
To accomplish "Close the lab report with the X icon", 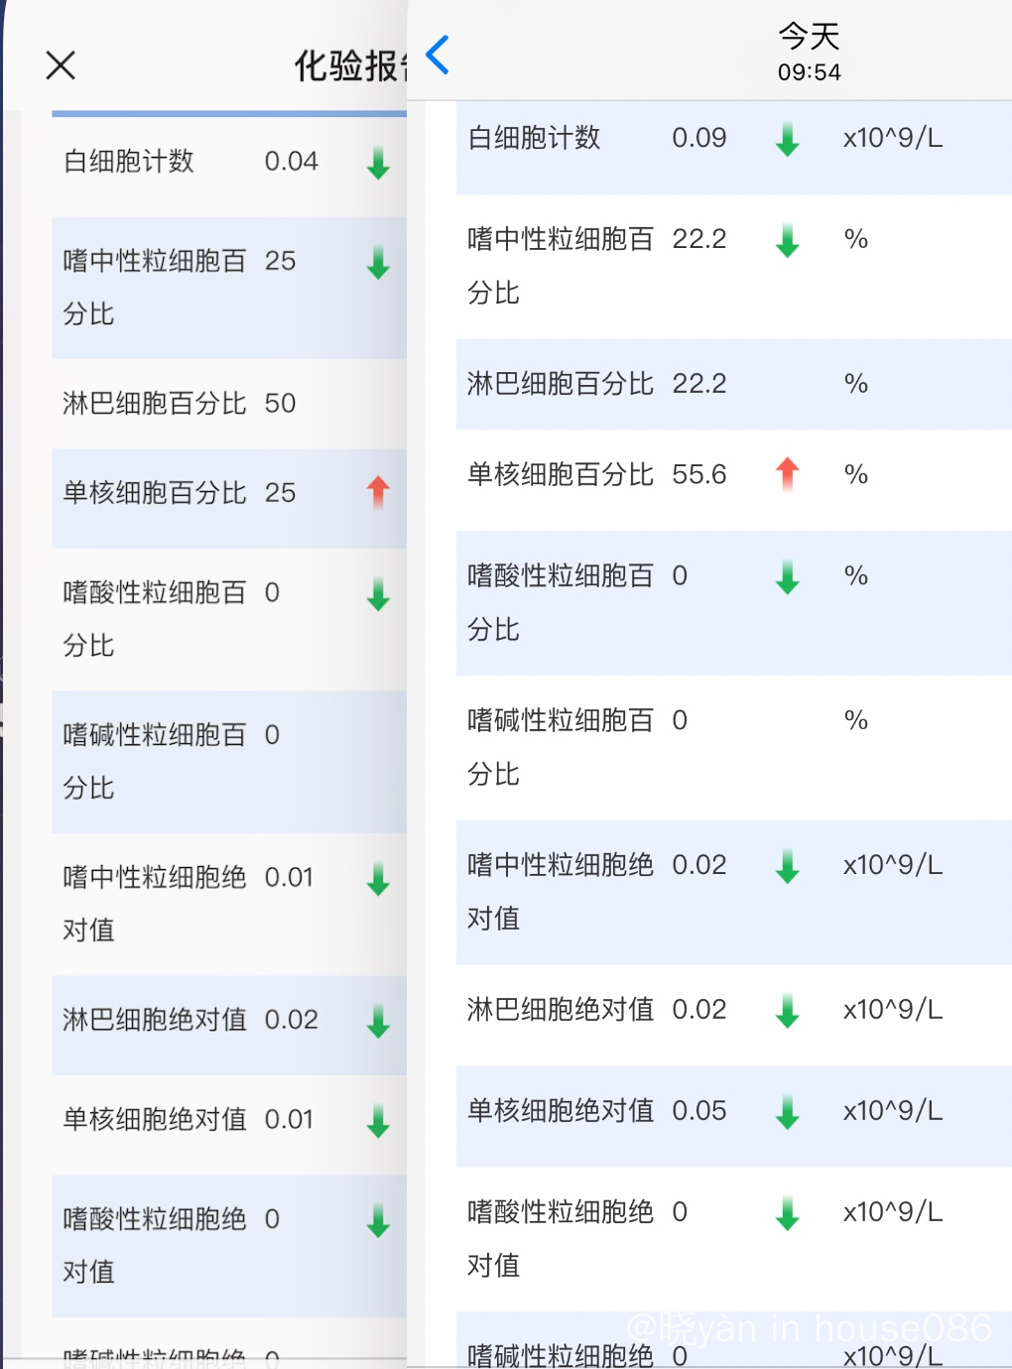I will (61, 65).
